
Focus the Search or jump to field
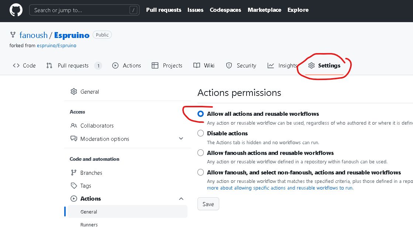[84, 10]
